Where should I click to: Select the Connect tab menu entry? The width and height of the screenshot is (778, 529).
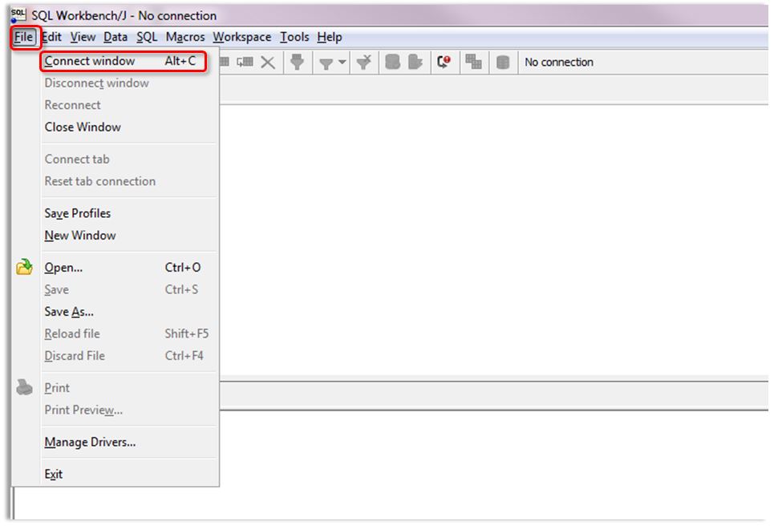(130, 160)
